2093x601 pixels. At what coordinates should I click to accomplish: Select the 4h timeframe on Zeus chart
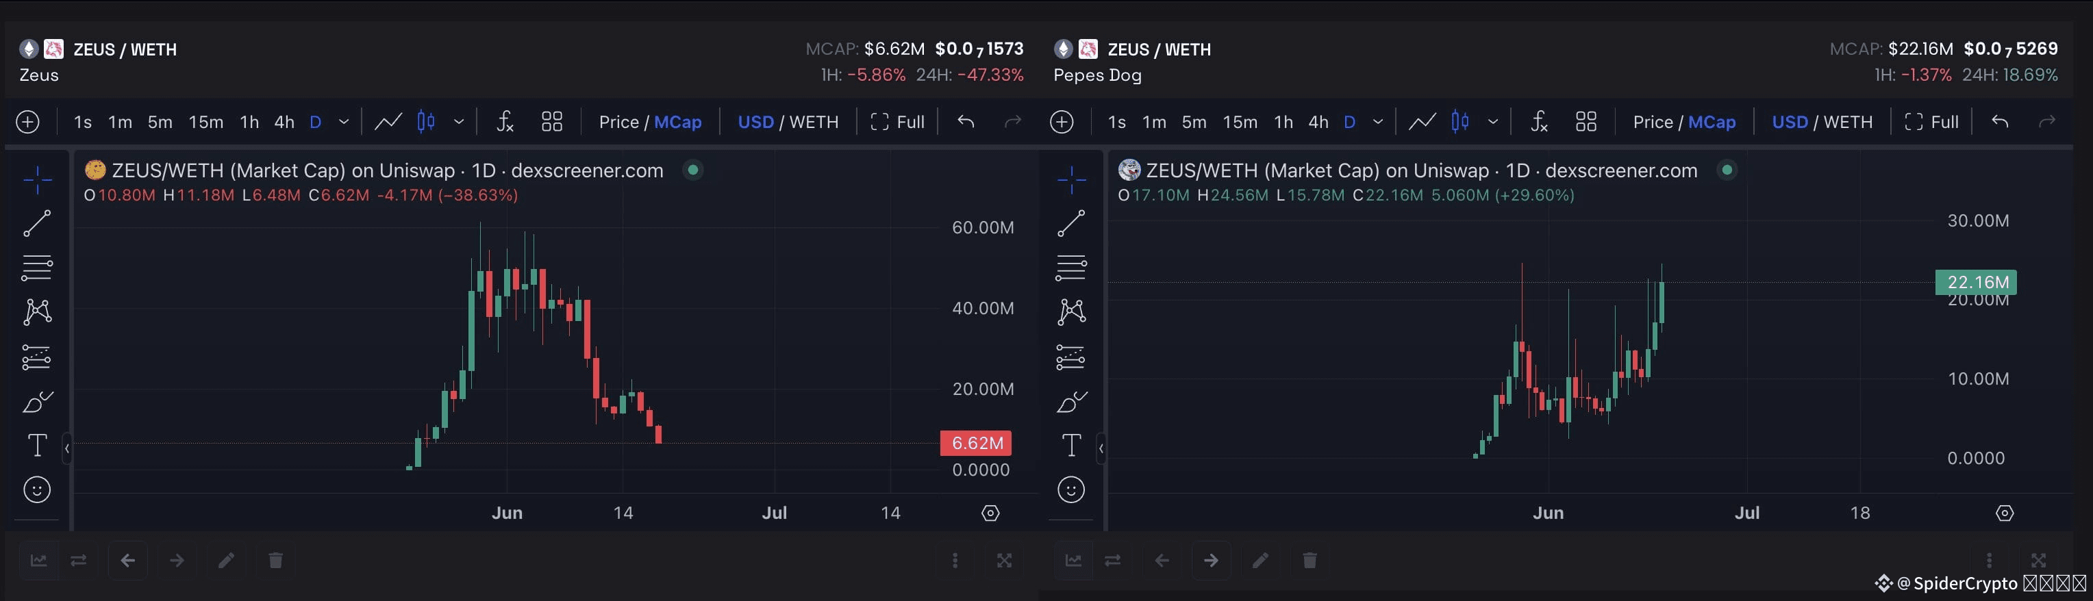(284, 122)
